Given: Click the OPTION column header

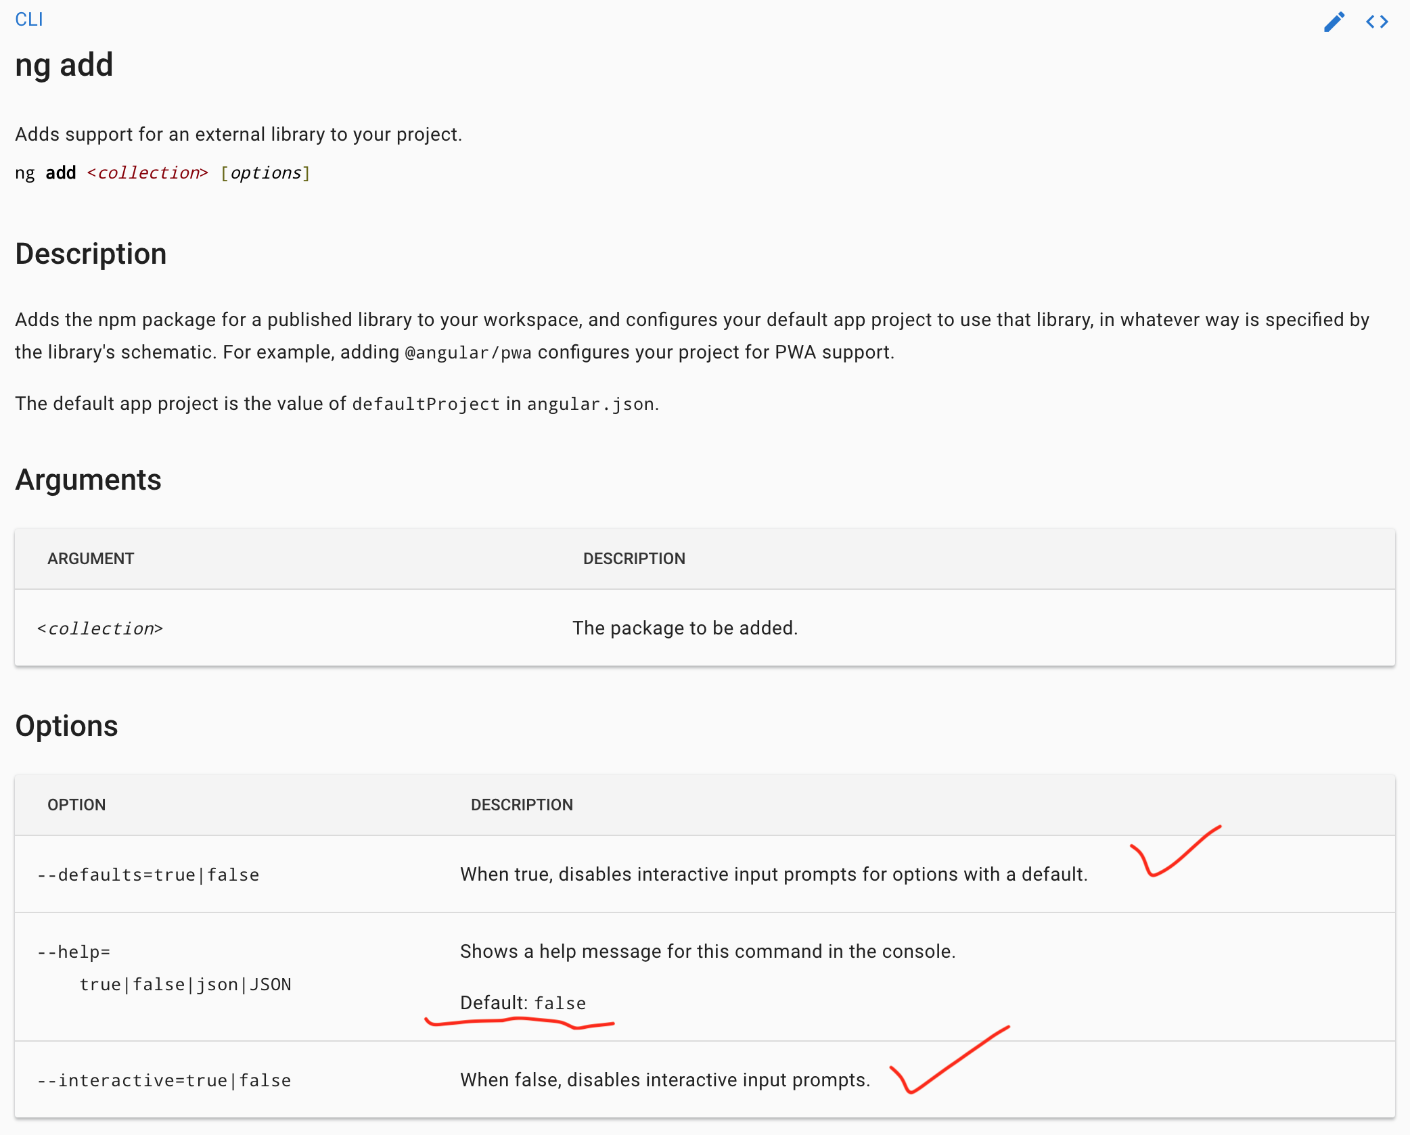Looking at the screenshot, I should click(76, 805).
